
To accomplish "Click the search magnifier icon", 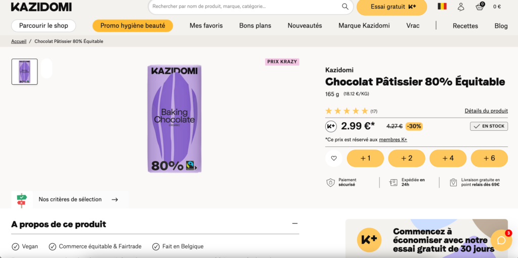I will tap(345, 7).
